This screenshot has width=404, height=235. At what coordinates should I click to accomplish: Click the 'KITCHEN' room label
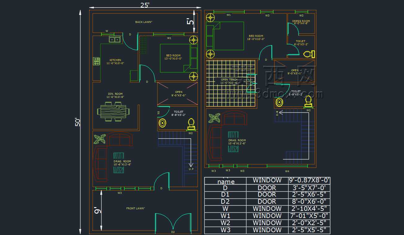pyautogui.click(x=115, y=60)
